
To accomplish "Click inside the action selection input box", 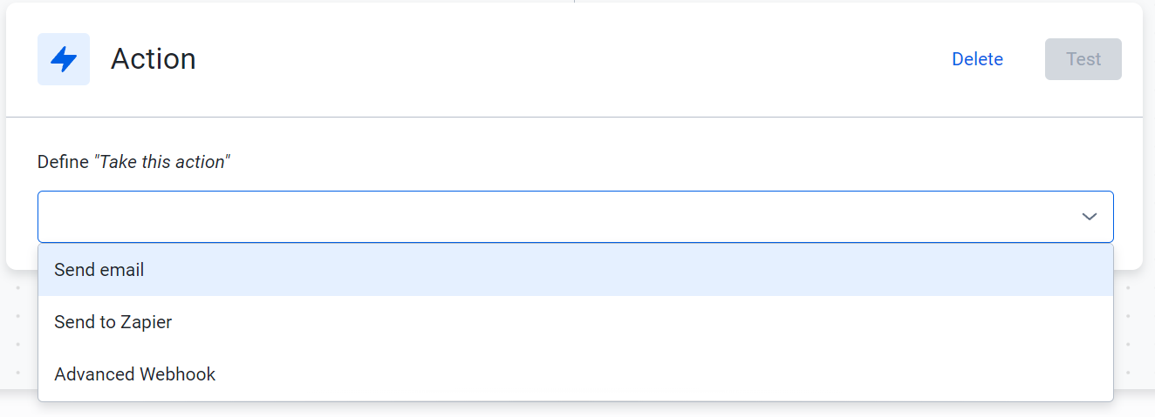I will [x=576, y=217].
